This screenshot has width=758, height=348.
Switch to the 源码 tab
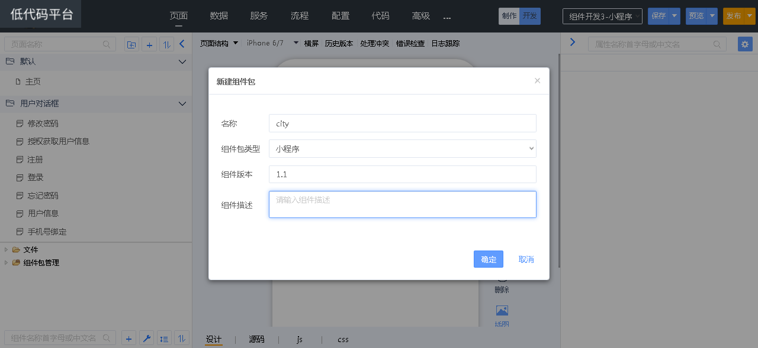(256, 339)
